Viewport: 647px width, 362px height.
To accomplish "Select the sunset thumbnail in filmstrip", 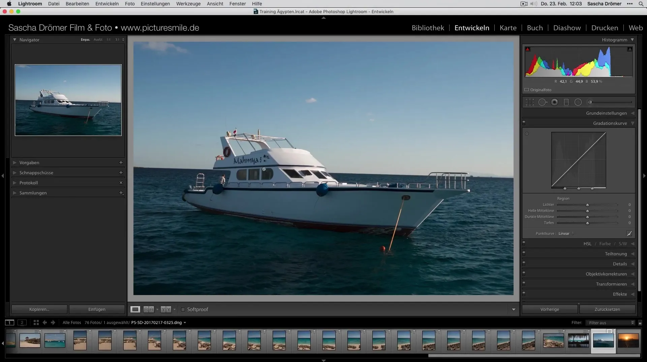I will (628, 340).
